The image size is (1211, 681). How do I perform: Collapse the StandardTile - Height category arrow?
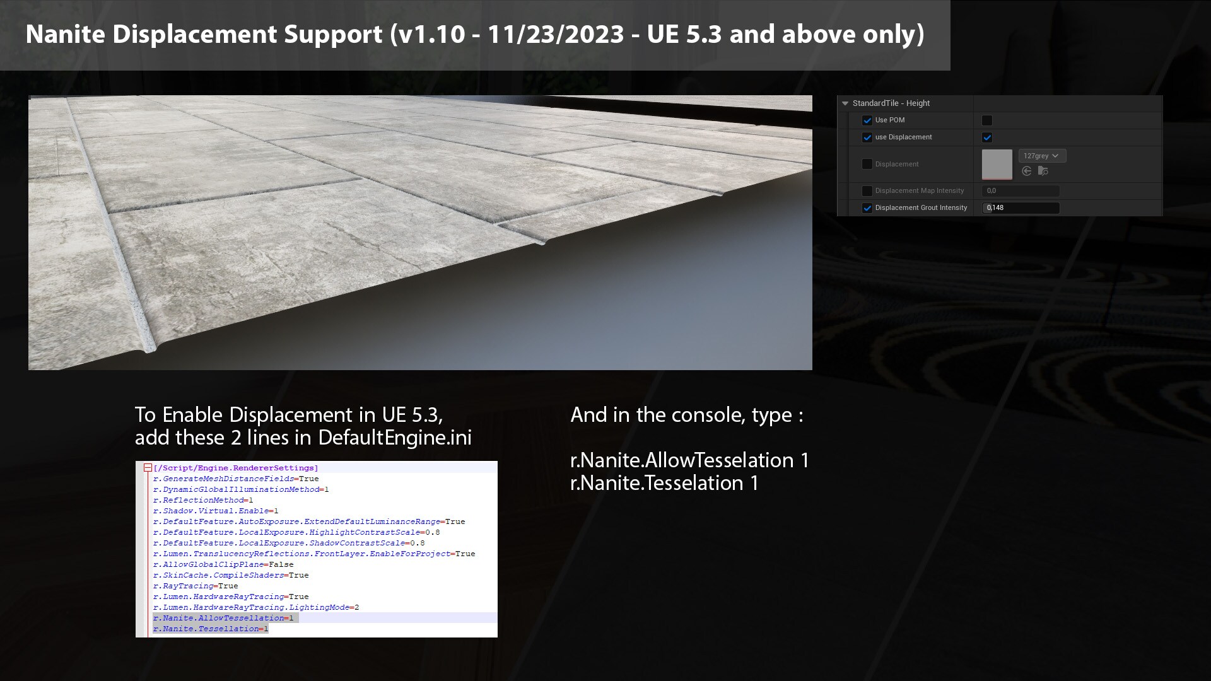pos(845,103)
